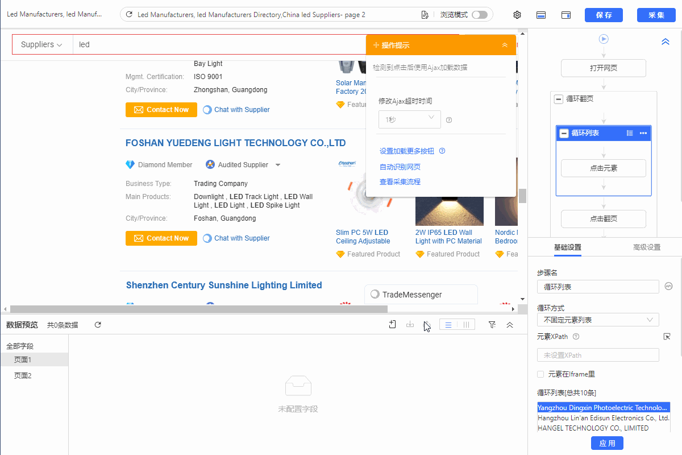The image size is (682, 455).
Task: Select Yangzhou Dingxin Photoelectric in loop list
Action: (604, 408)
